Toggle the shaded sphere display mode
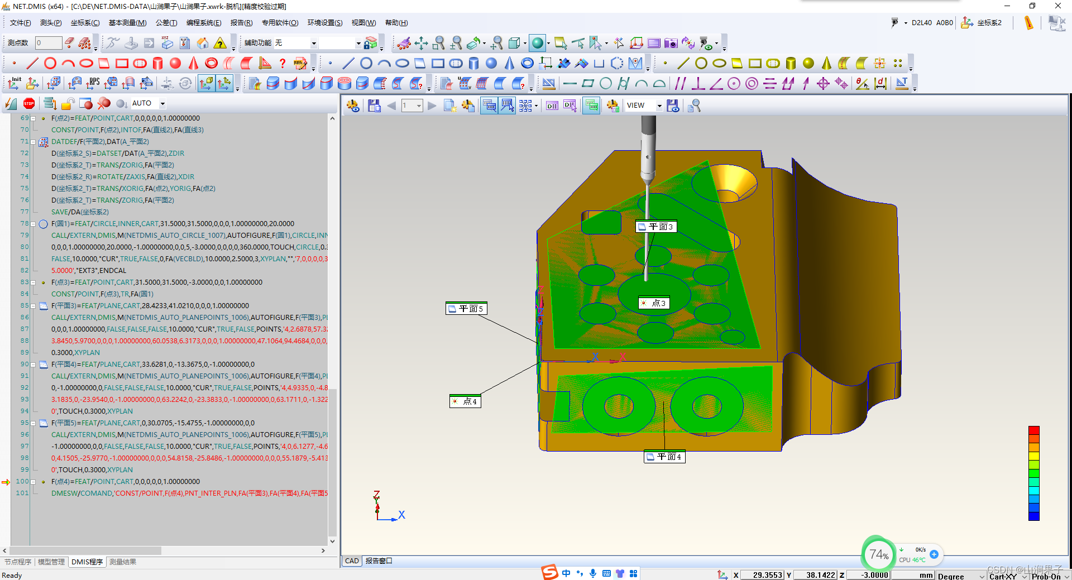 (x=537, y=43)
